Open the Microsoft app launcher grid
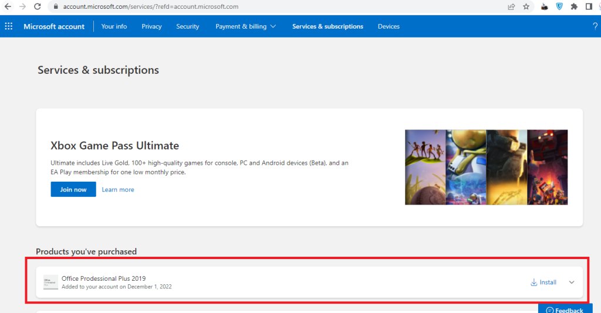 point(9,26)
